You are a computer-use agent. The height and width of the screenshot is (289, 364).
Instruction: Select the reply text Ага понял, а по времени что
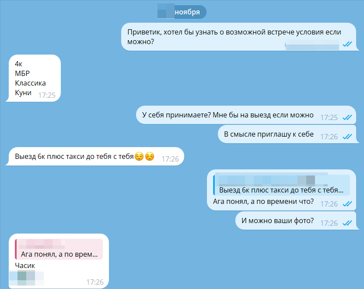click(263, 201)
